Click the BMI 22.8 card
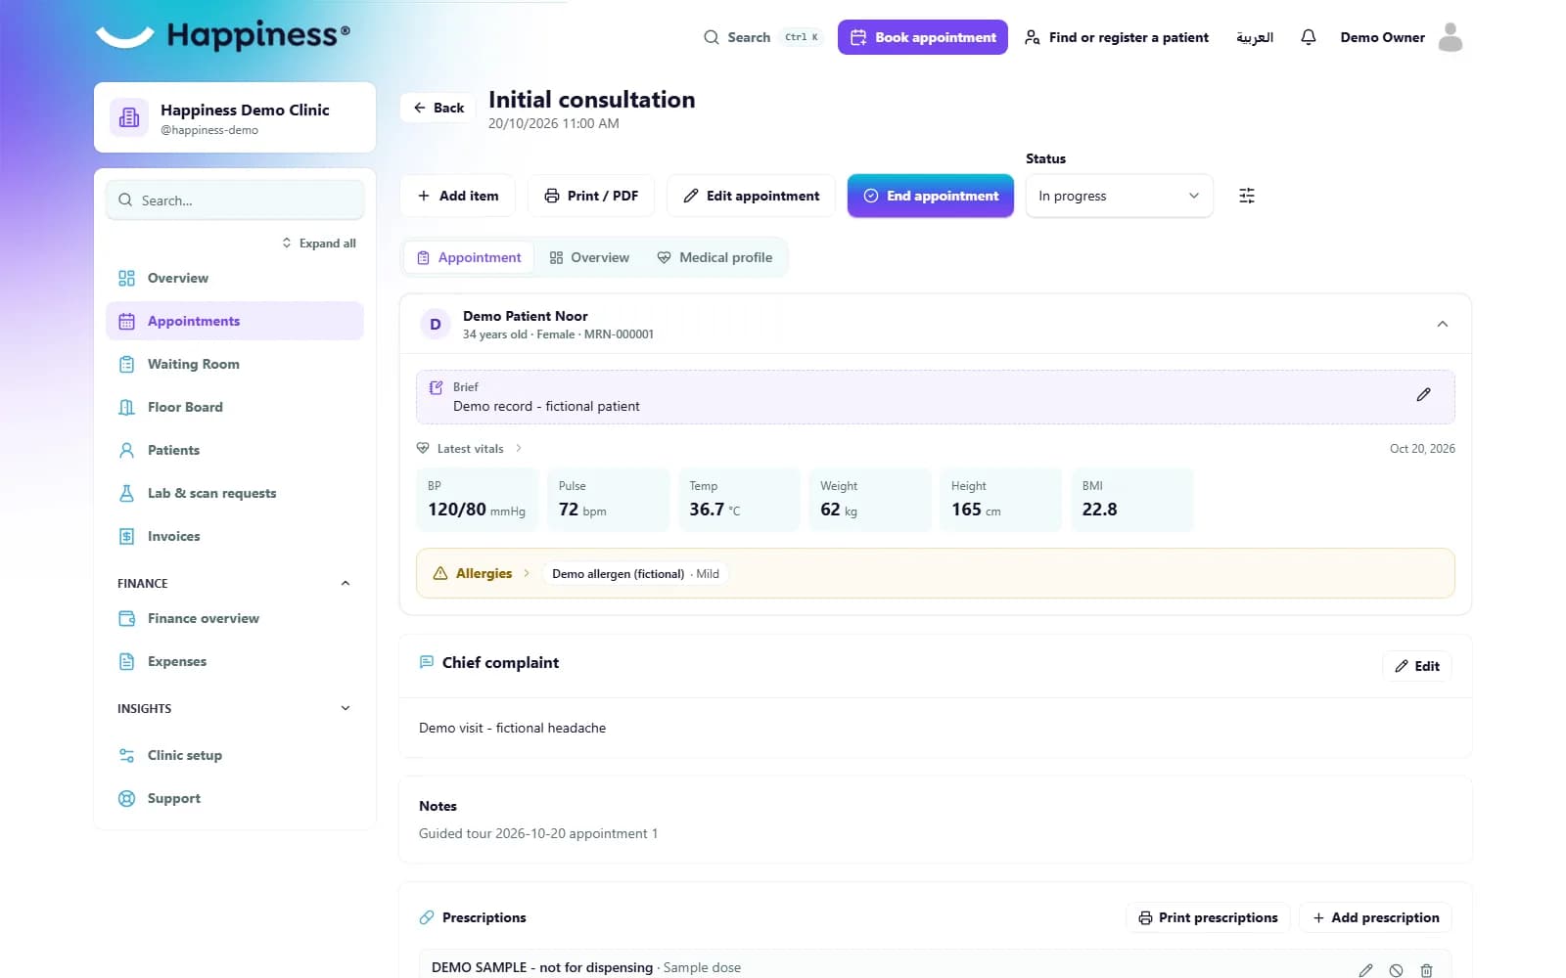The image size is (1566, 978). [x=1132, y=500]
